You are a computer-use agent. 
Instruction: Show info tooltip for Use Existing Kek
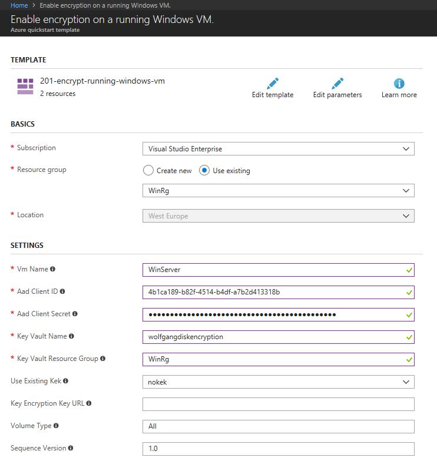point(66,381)
